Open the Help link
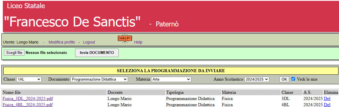 point(138,42)
